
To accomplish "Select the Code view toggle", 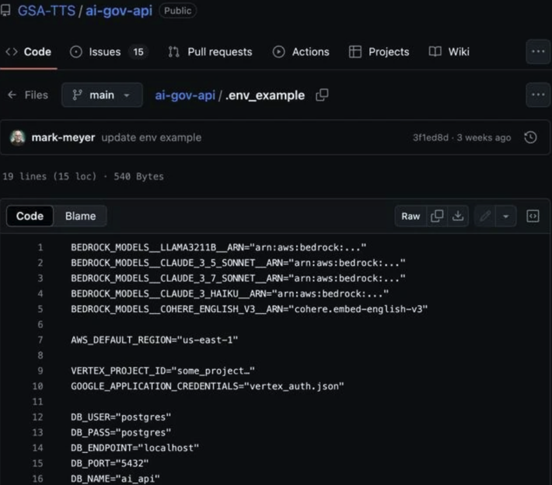I will (30, 216).
